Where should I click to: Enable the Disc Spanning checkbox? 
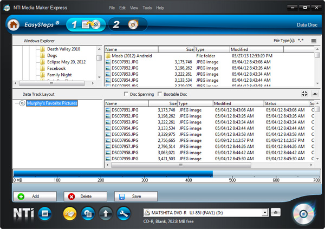click(x=126, y=94)
